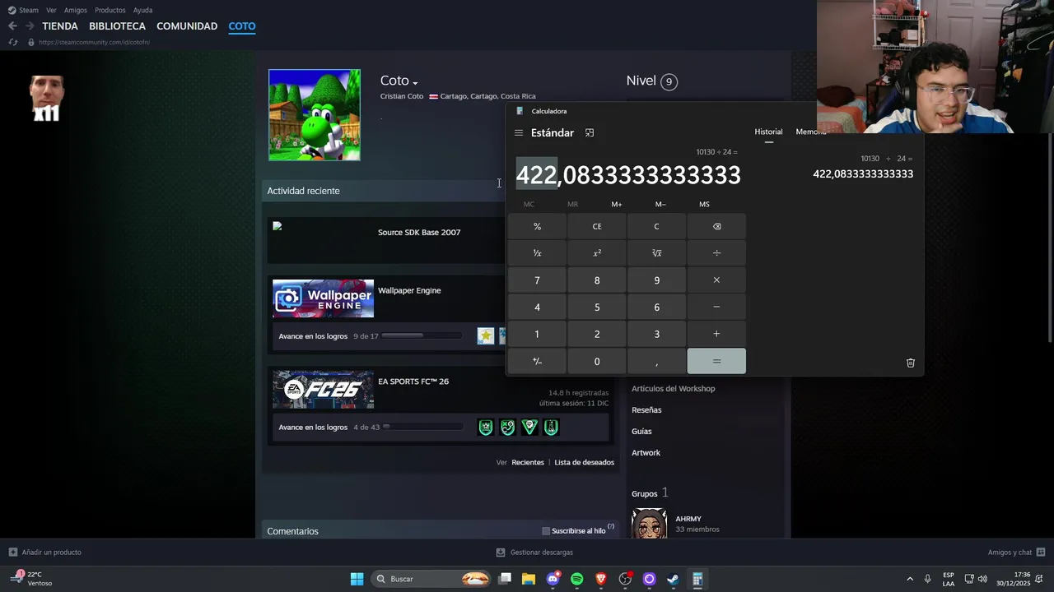1054x592 pixels.
Task: Click the plus operator key
Action: pos(716,334)
